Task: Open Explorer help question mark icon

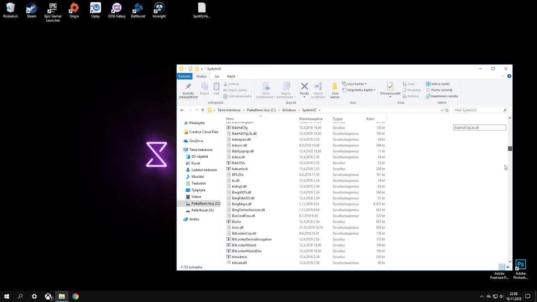Action: click(x=509, y=76)
